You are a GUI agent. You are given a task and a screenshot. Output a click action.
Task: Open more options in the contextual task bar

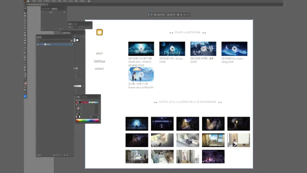click(x=188, y=15)
